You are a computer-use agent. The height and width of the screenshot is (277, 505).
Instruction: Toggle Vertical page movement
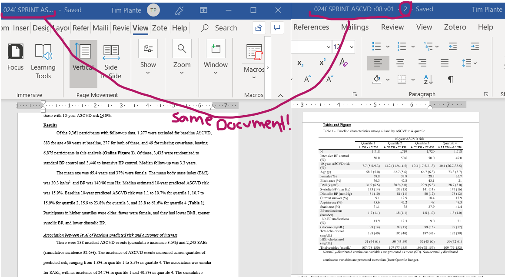(x=83, y=57)
